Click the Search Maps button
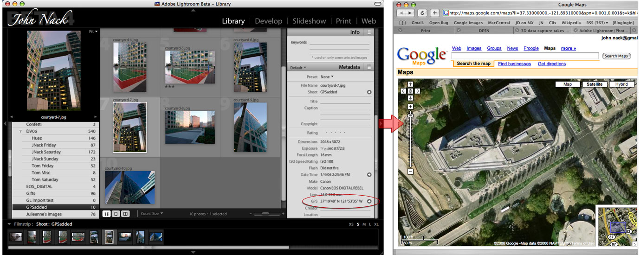The height and width of the screenshot is (255, 640). point(616,56)
